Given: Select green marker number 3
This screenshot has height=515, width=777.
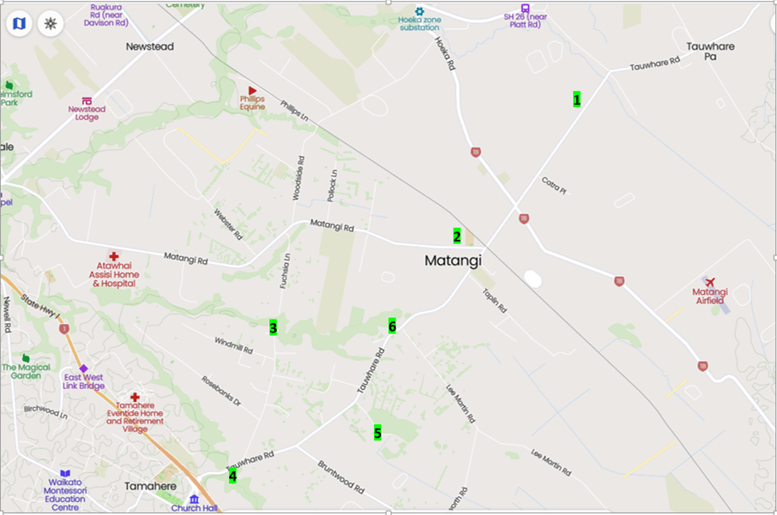Looking at the screenshot, I should pyautogui.click(x=273, y=327).
